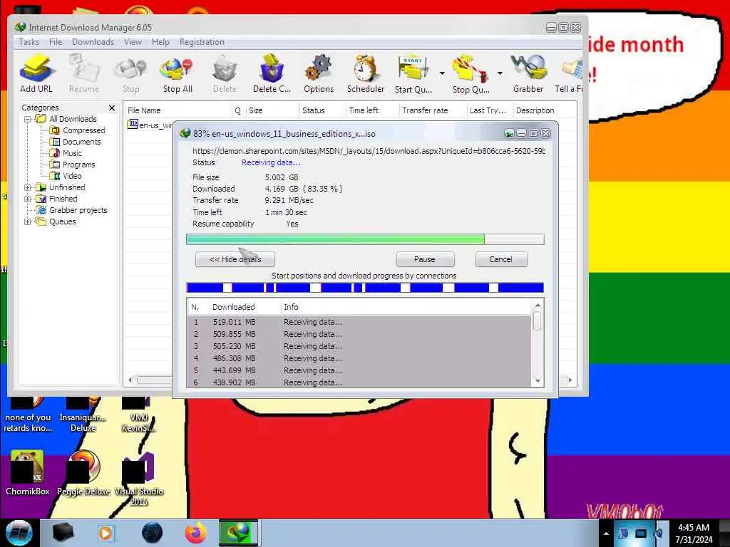The image size is (730, 547).
Task: Select the en-us_win ISO file row
Action: [149, 125]
